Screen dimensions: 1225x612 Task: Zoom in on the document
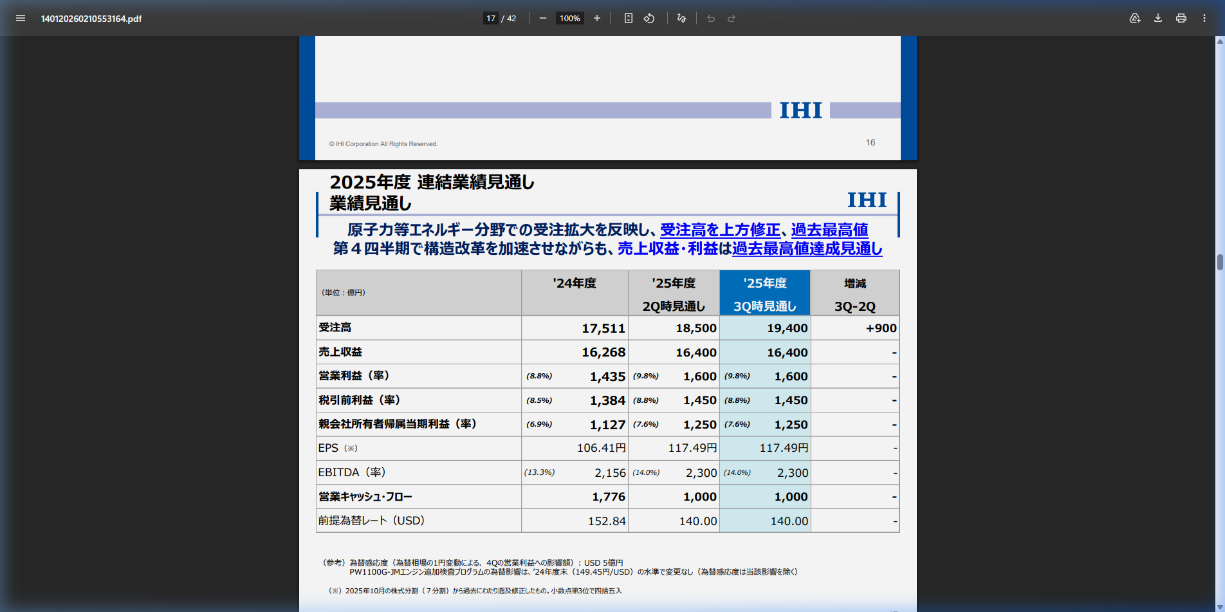coord(596,18)
